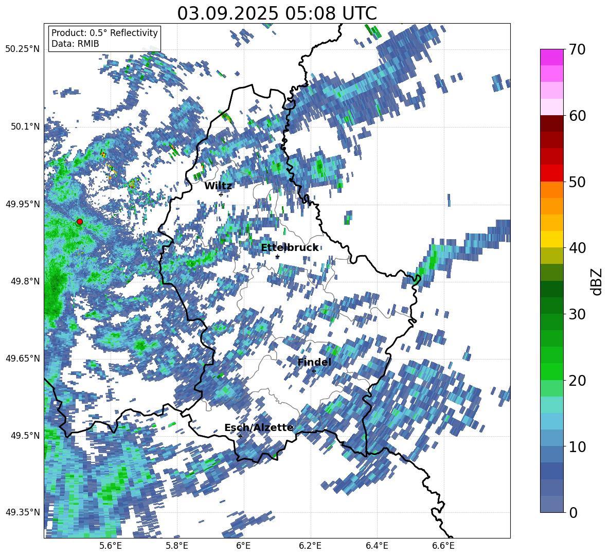Click the 50.25°N latitude label
Screen dimensions: 609x556
coord(23,49)
